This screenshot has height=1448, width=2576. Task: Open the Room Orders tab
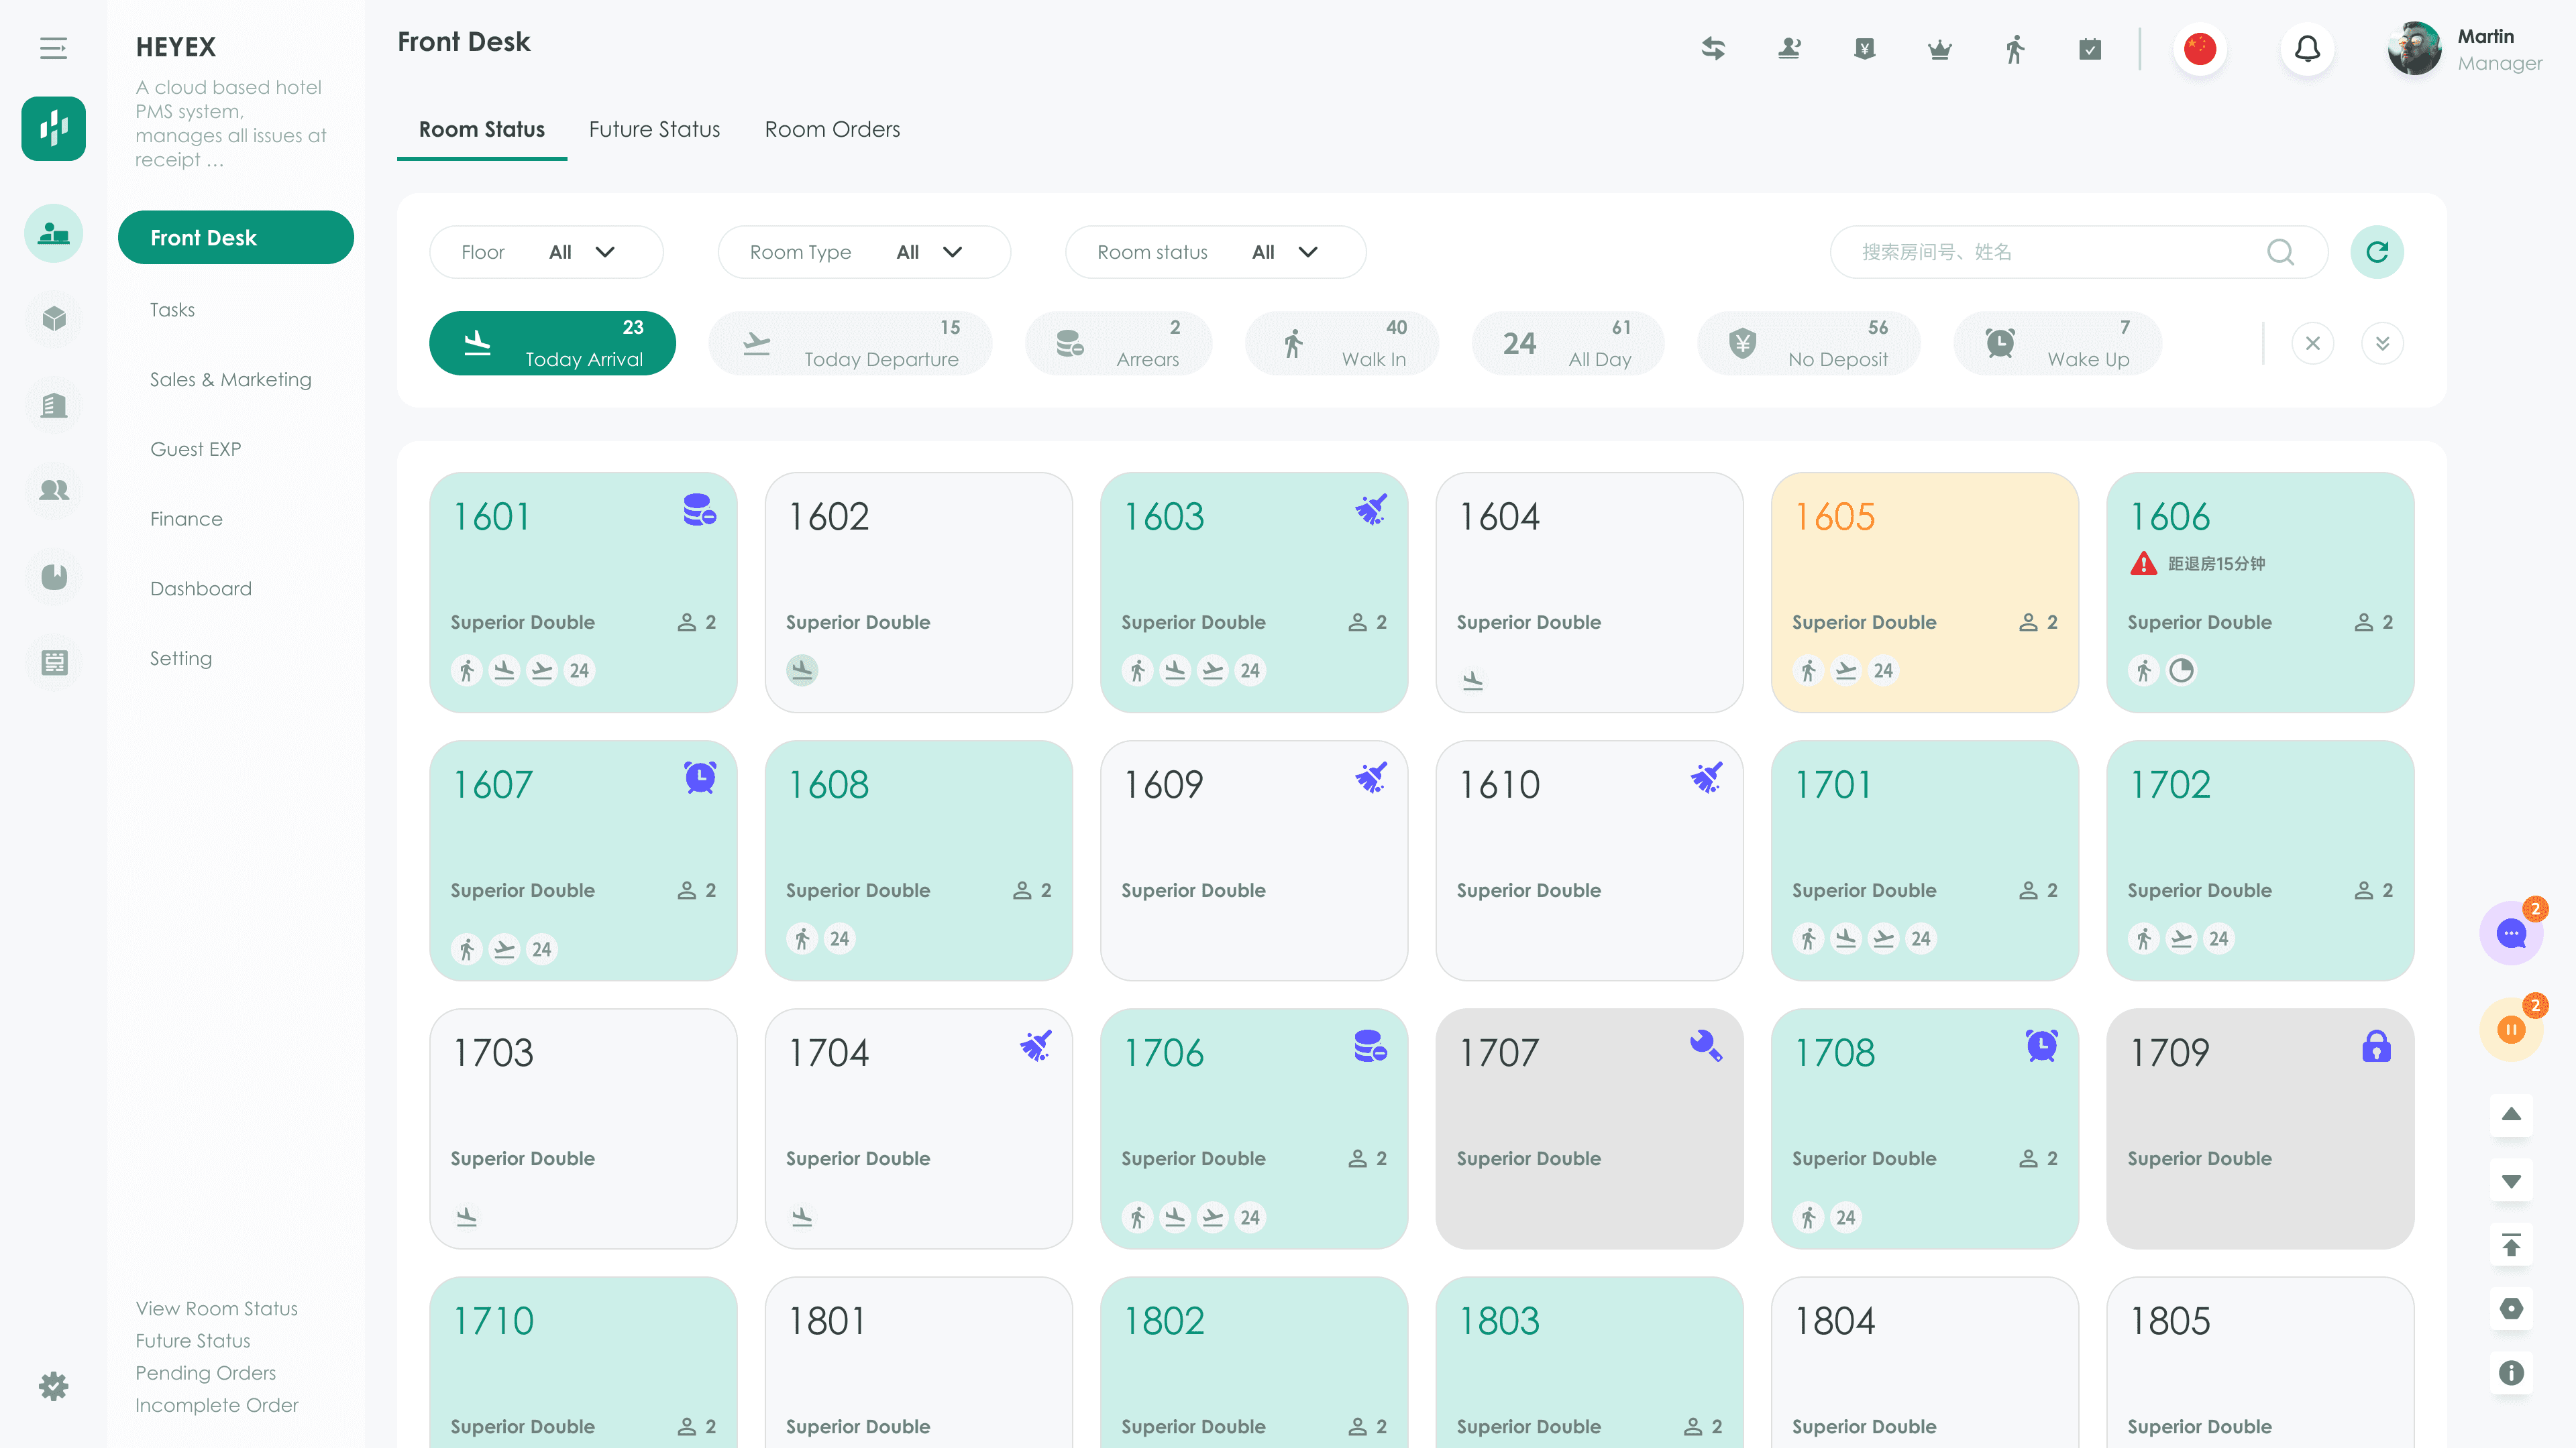(832, 130)
